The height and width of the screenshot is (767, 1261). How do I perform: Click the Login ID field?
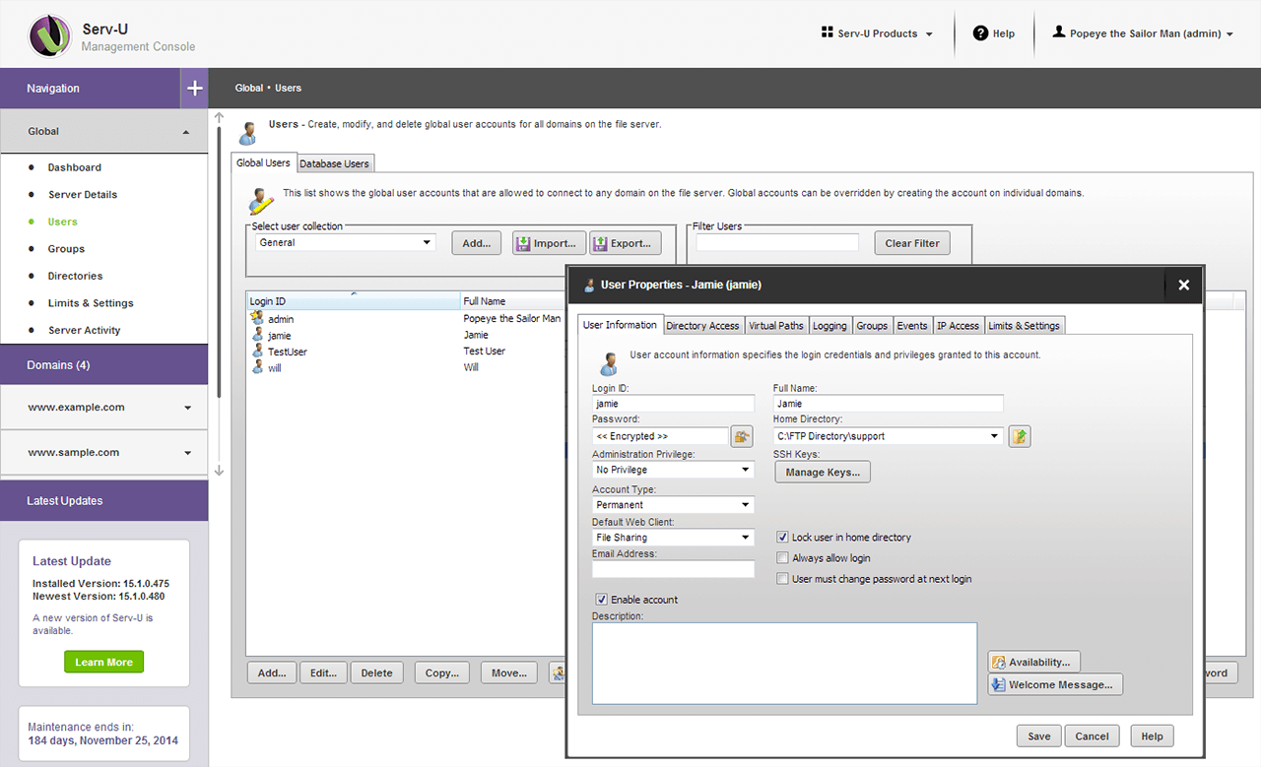(x=673, y=404)
